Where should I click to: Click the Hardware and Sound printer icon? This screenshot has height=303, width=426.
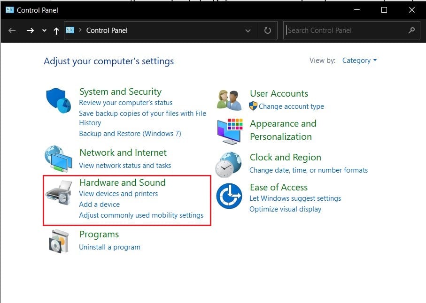pyautogui.click(x=58, y=192)
